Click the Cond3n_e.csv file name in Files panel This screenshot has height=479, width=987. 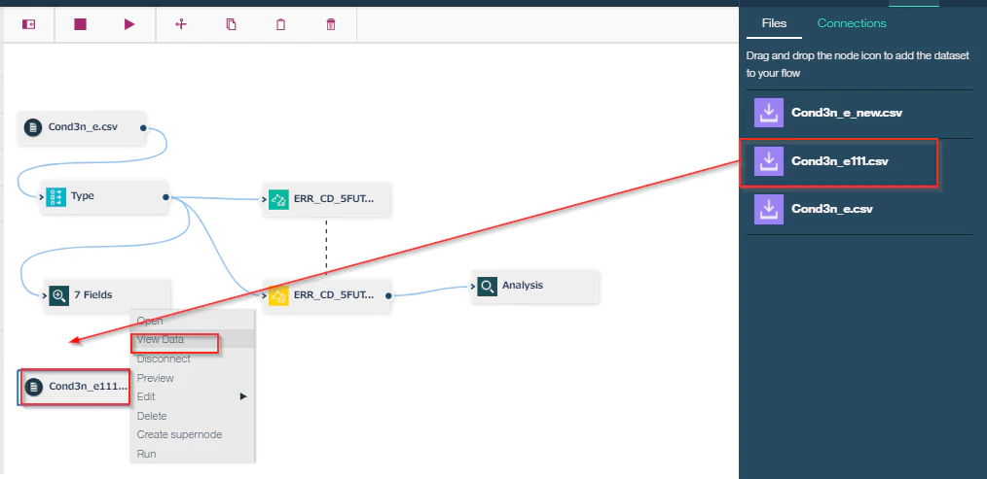pos(832,209)
